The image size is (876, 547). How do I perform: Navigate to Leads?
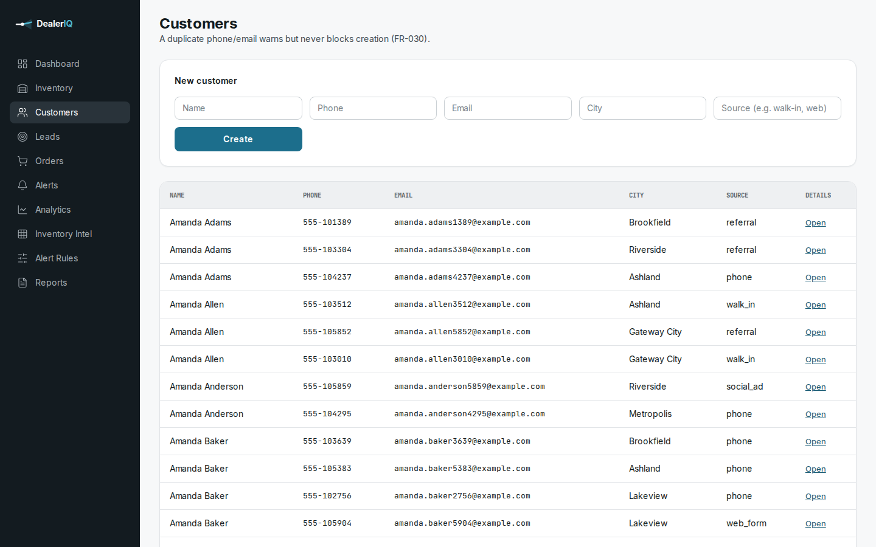pyautogui.click(x=70, y=137)
